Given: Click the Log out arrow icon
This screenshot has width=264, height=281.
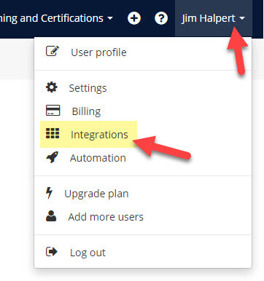Looking at the screenshot, I should point(52,252).
